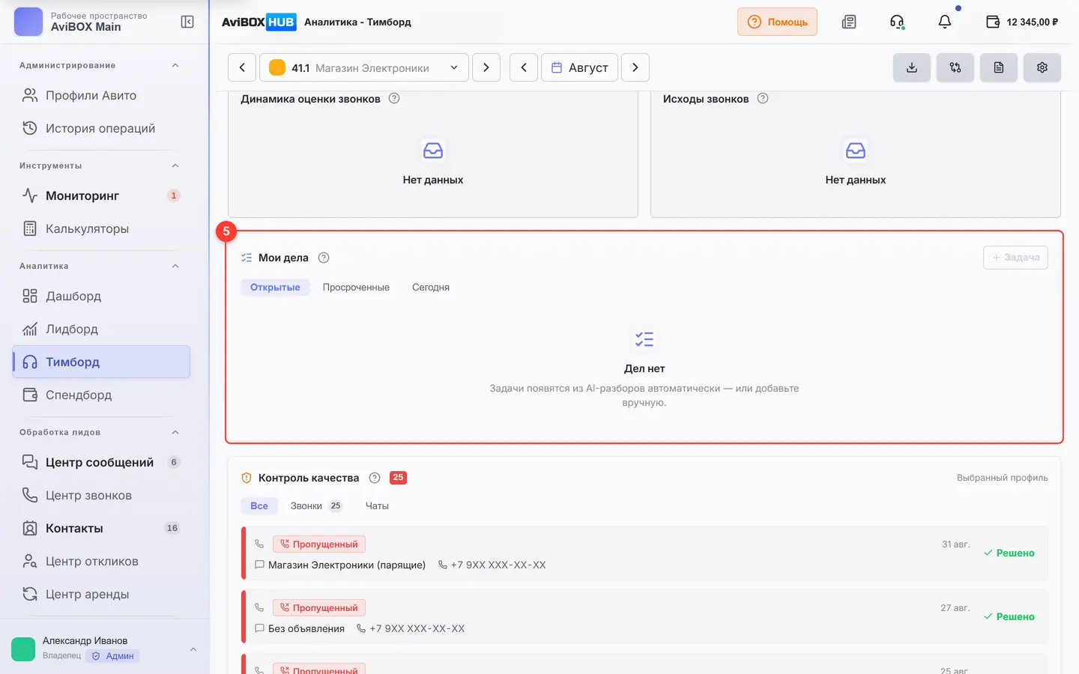
Task: Open help tooltip for Динамика оценки звонков
Action: click(x=394, y=98)
